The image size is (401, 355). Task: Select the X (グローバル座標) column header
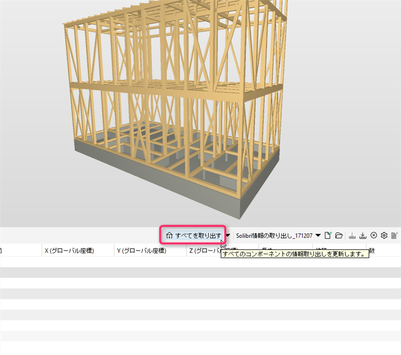pos(78,251)
